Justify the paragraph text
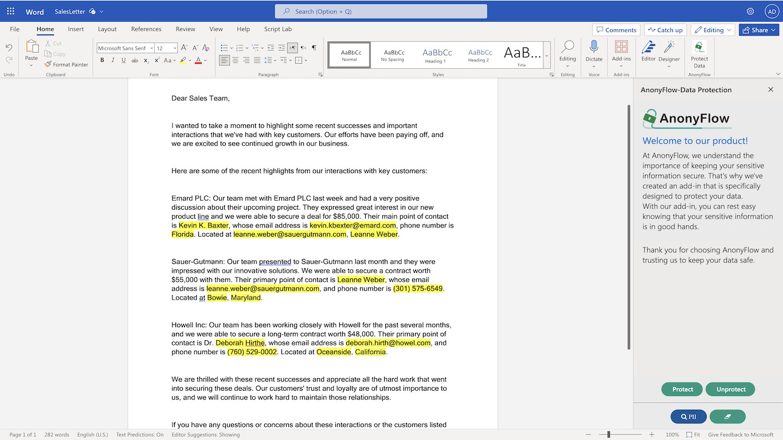783x440 pixels. [257, 60]
